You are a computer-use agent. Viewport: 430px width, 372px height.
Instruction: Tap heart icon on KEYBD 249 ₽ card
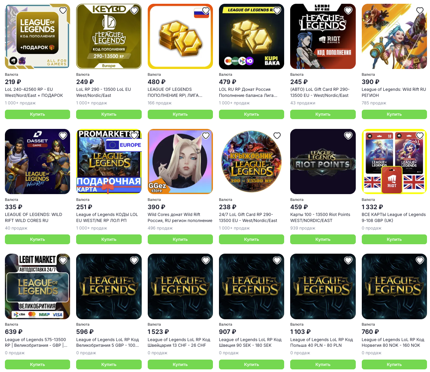[134, 11]
